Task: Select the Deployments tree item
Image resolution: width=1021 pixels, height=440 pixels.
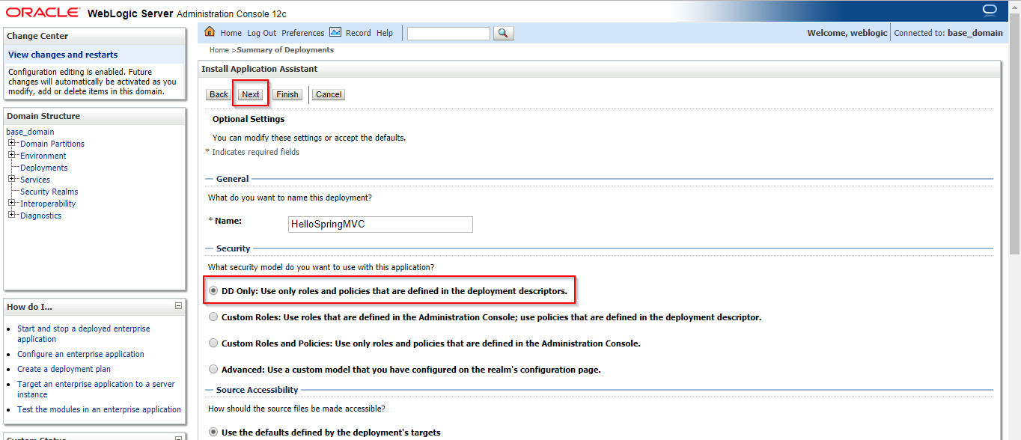Action: click(43, 167)
